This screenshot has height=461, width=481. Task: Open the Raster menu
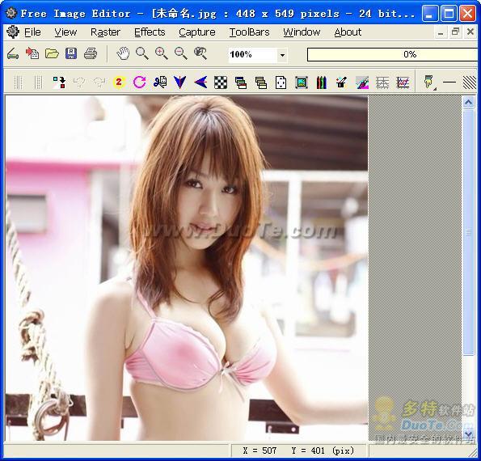click(105, 32)
